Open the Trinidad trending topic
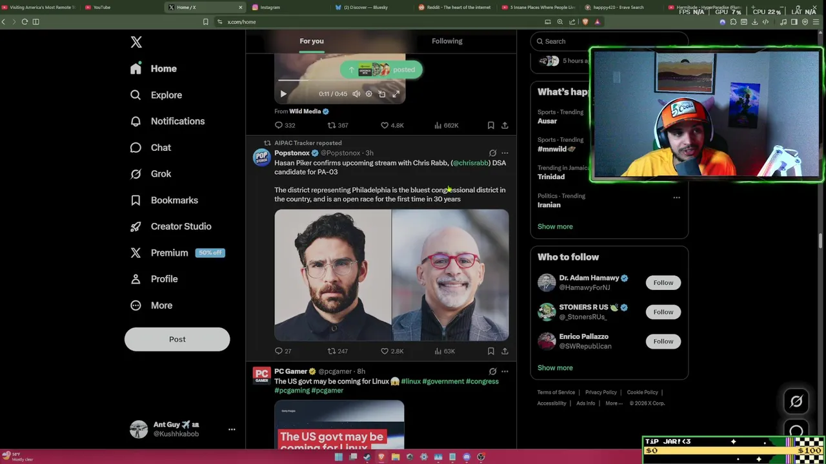This screenshot has height=464, width=826. [551, 177]
